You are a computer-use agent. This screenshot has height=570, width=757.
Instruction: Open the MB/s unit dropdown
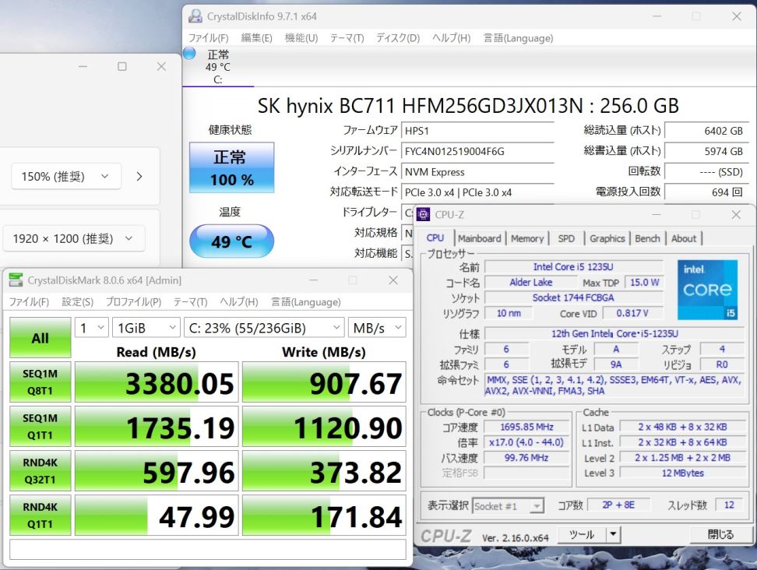pyautogui.click(x=377, y=328)
